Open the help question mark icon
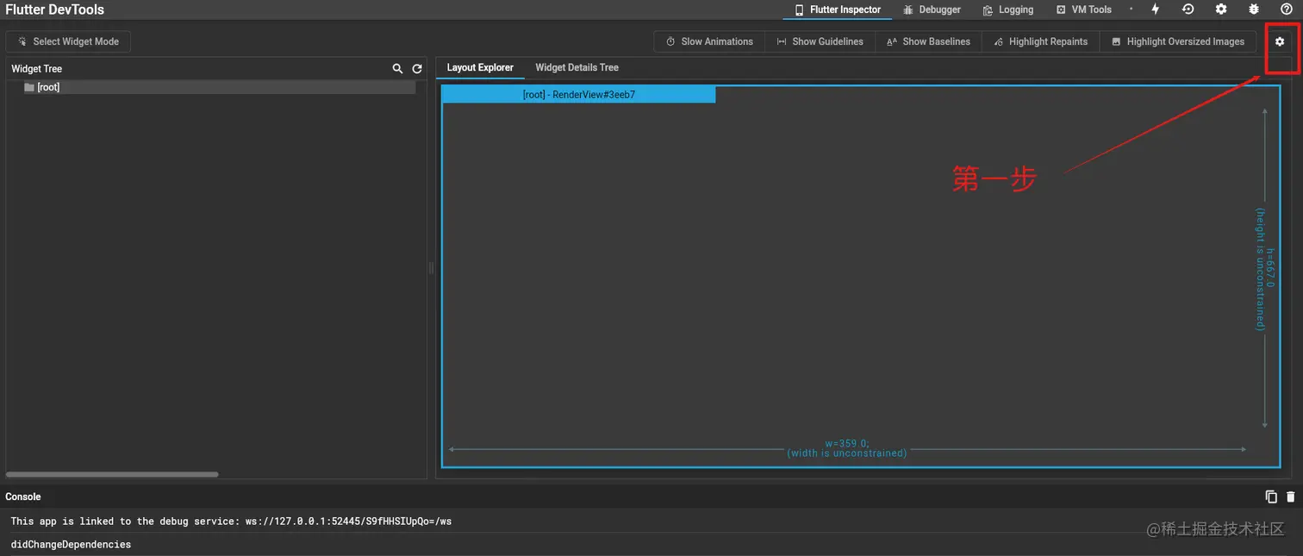1303x556 pixels. (1287, 9)
